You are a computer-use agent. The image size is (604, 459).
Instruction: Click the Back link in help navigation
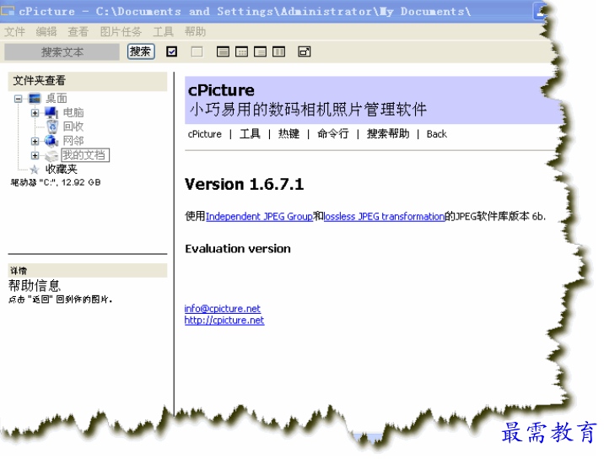pyautogui.click(x=436, y=134)
